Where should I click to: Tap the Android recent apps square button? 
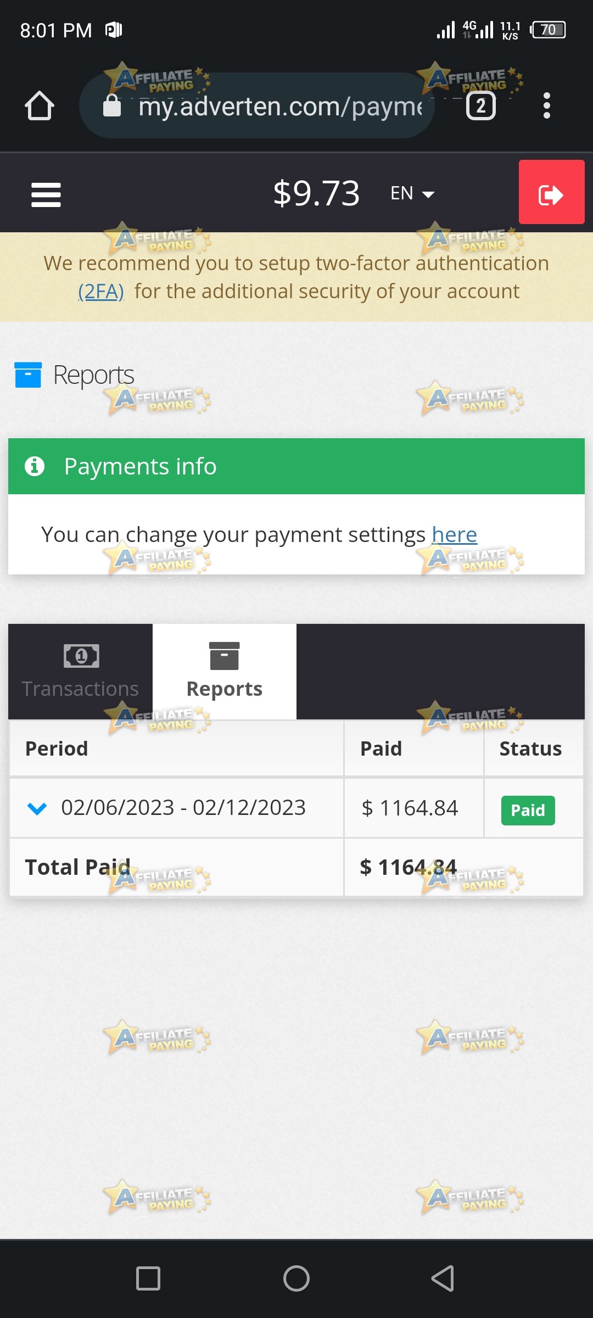[x=148, y=1278]
